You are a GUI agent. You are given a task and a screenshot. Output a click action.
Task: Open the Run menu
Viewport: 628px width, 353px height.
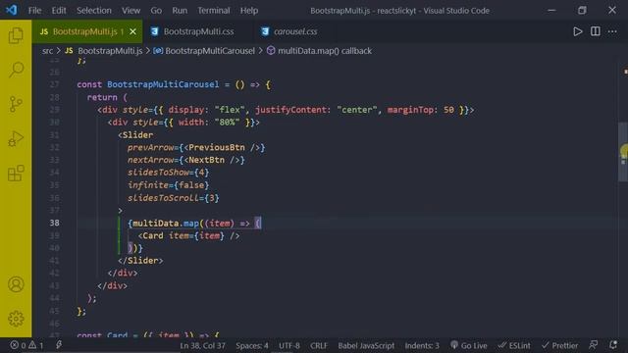180,11
